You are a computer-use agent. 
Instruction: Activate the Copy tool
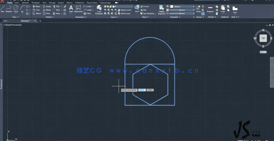coord(36,10)
